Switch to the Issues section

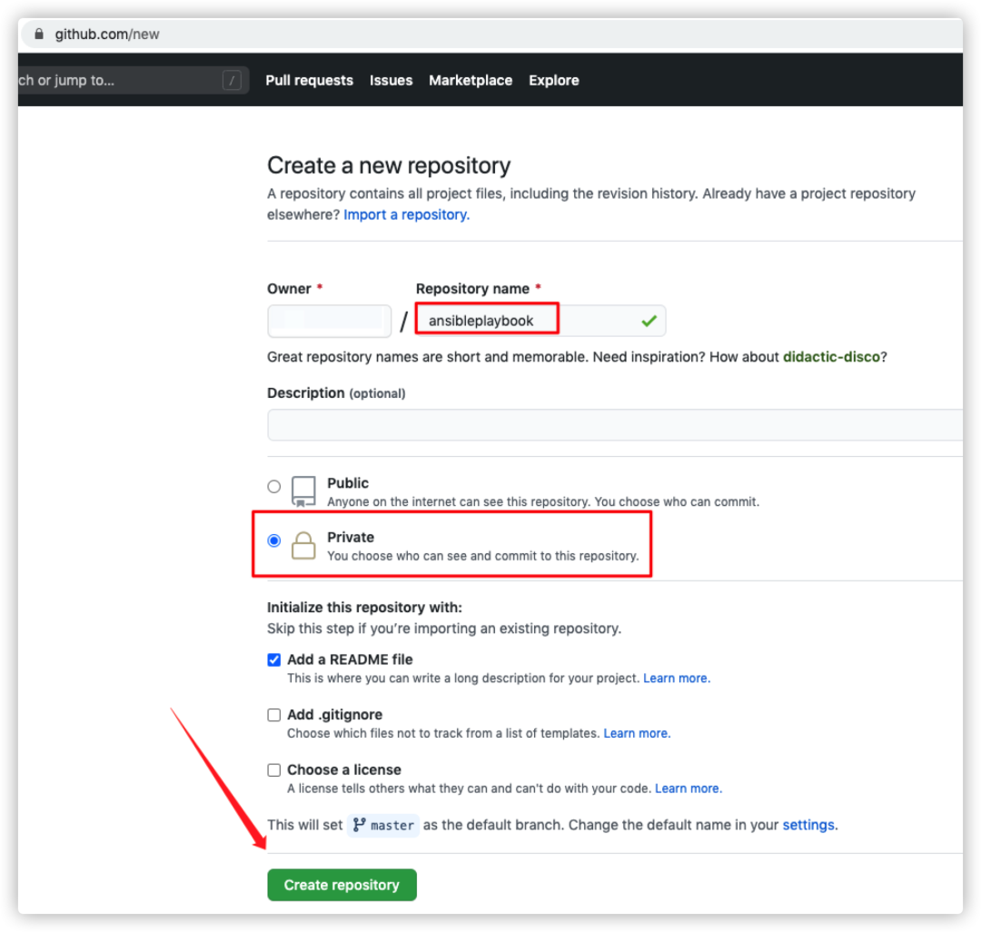[x=391, y=80]
